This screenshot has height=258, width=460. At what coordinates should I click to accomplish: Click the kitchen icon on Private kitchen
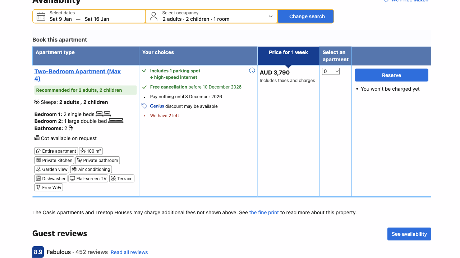click(x=38, y=160)
